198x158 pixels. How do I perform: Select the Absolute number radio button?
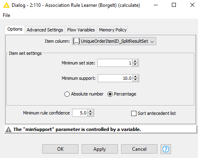(67, 94)
